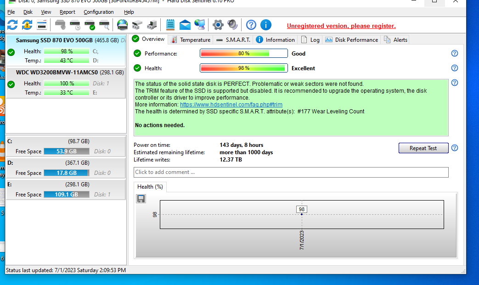Viewport: 479px width, 285px height.
Task: Click the question mark help toolbar icon
Action: pyautogui.click(x=251, y=25)
